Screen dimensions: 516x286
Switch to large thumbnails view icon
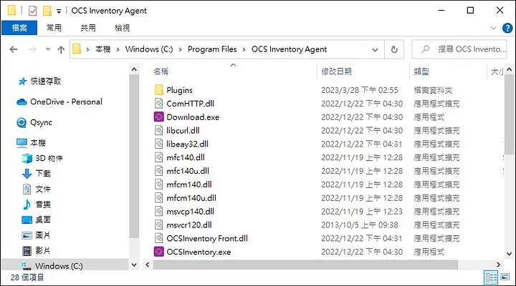pyautogui.click(x=505, y=277)
